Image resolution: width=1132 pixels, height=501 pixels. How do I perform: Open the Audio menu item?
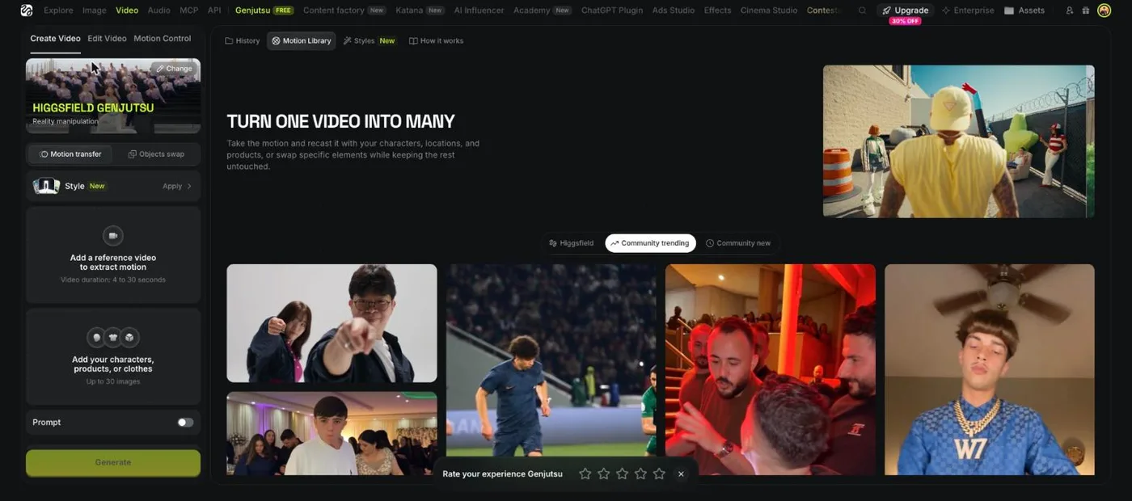pos(158,11)
